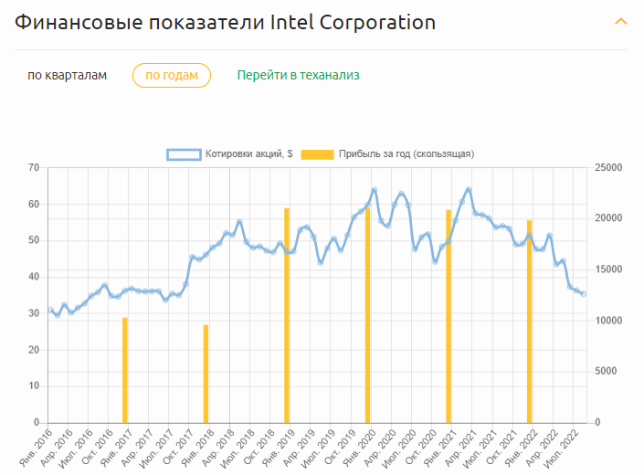Click the 25000 right axis label
The height and width of the screenshot is (475, 644).
click(x=609, y=168)
